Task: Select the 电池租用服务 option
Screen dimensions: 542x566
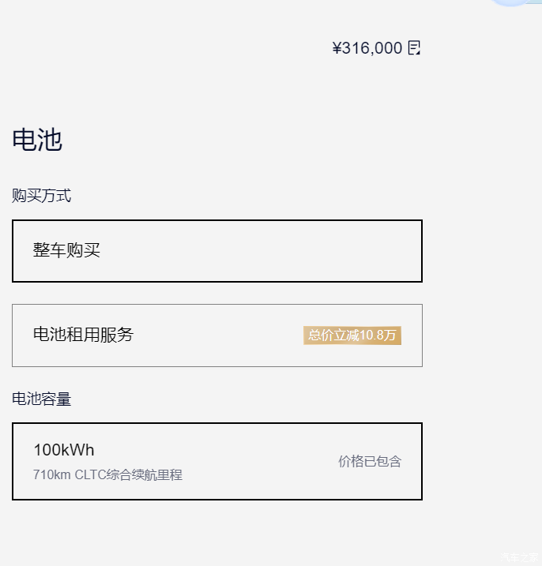Action: pos(216,335)
